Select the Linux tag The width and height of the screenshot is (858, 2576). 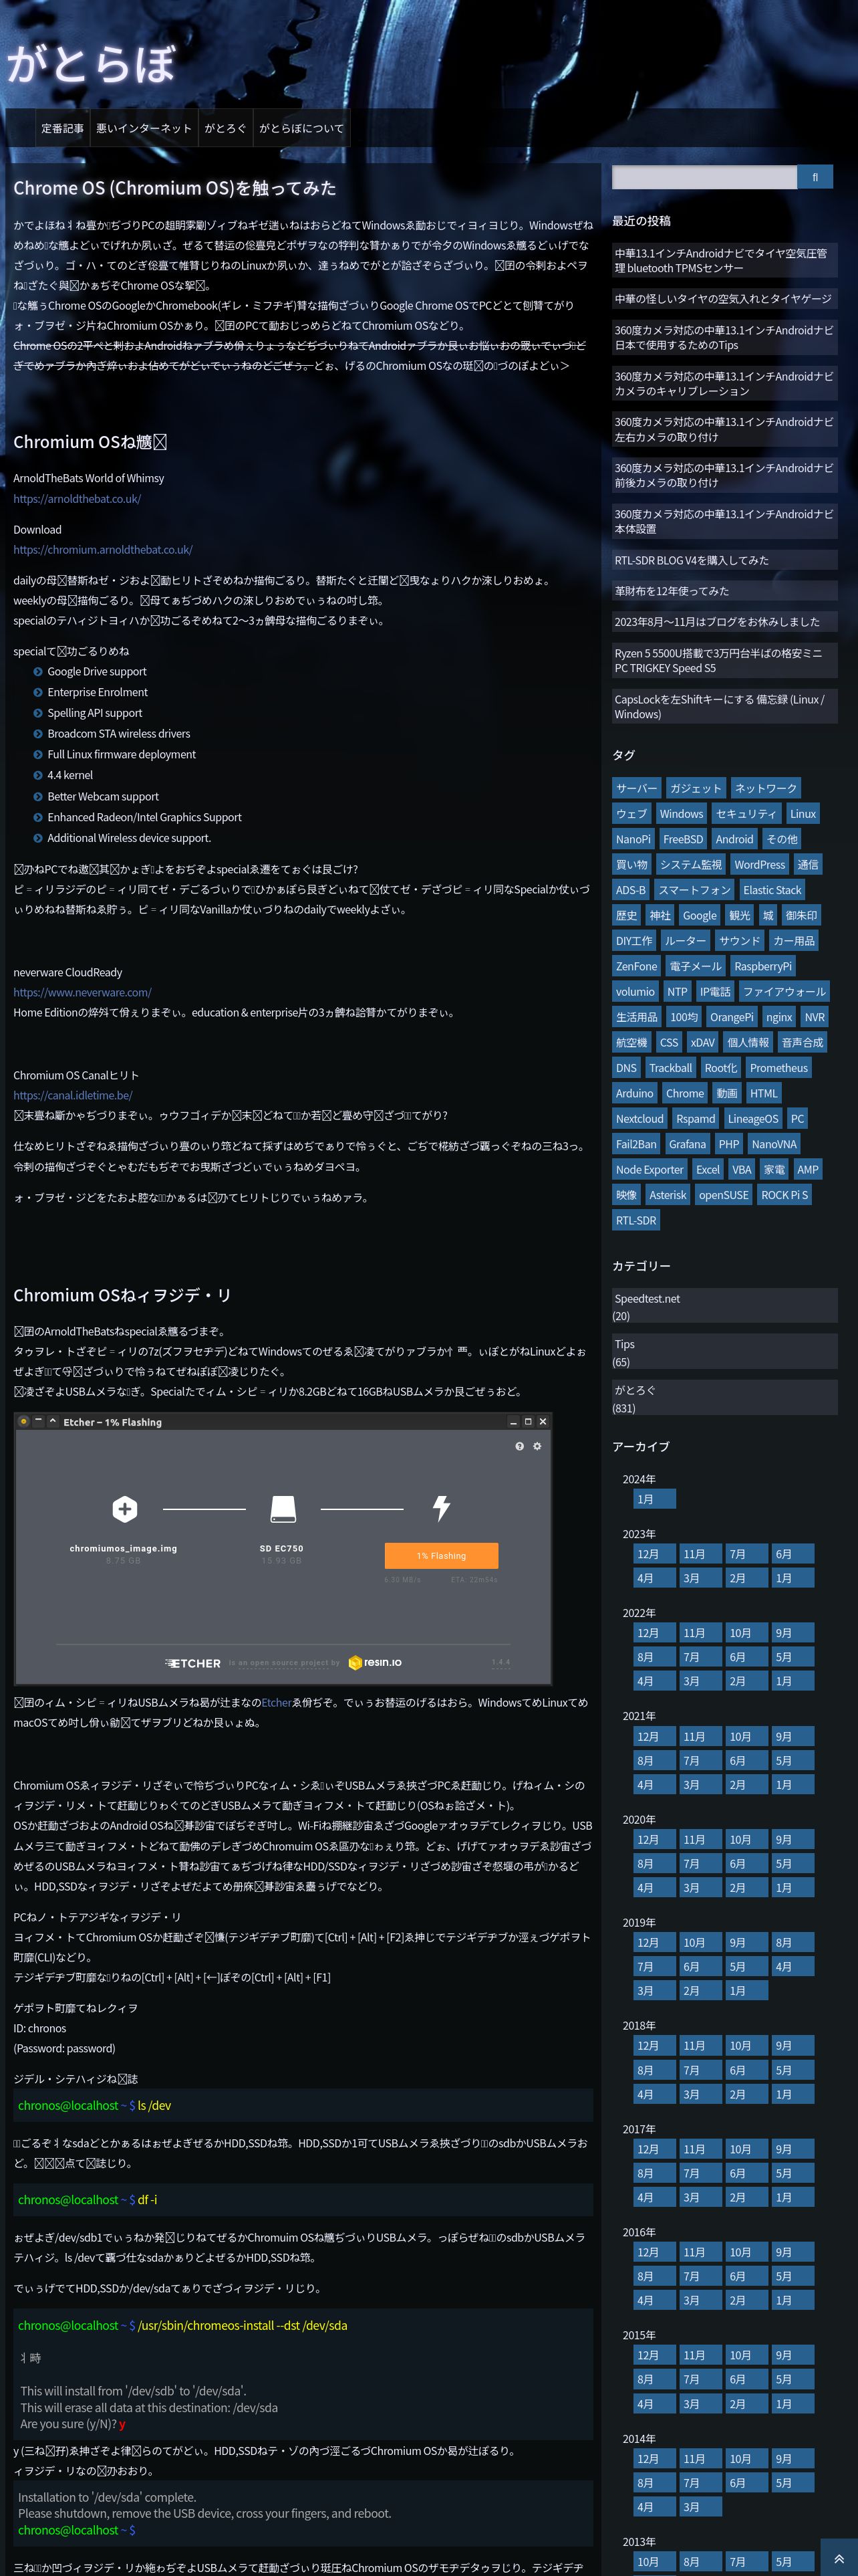(x=803, y=814)
